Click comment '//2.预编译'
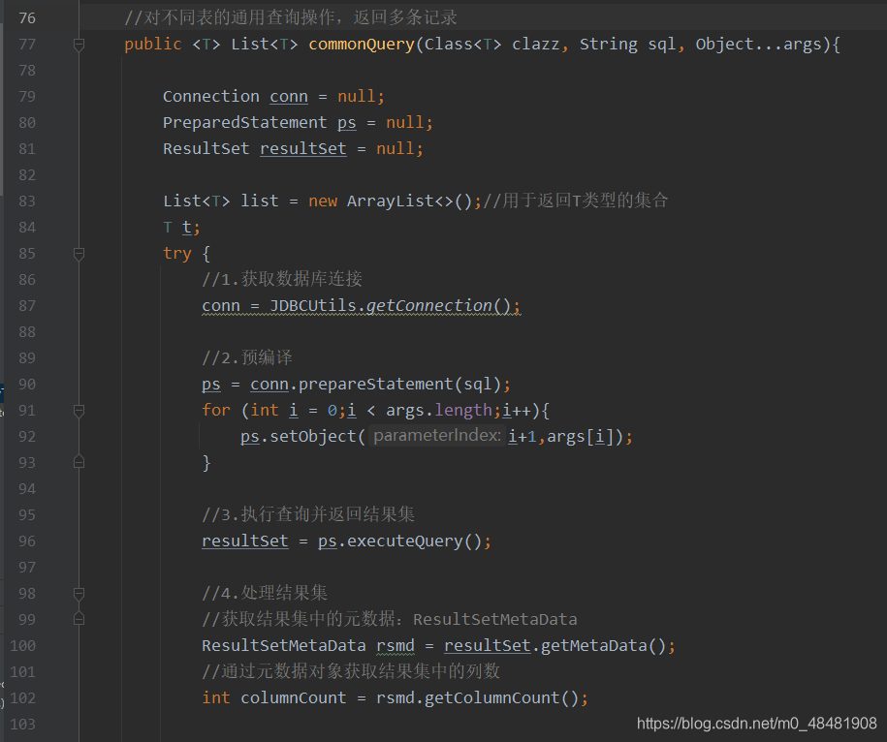 click(x=246, y=357)
